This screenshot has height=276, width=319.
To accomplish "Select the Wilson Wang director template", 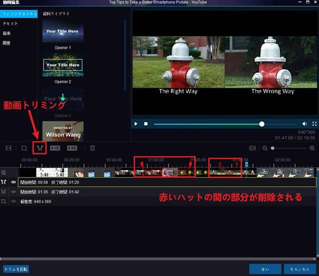I will (63, 131).
